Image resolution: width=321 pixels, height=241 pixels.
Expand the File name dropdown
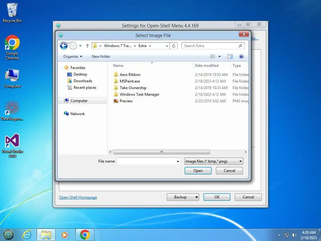178,162
